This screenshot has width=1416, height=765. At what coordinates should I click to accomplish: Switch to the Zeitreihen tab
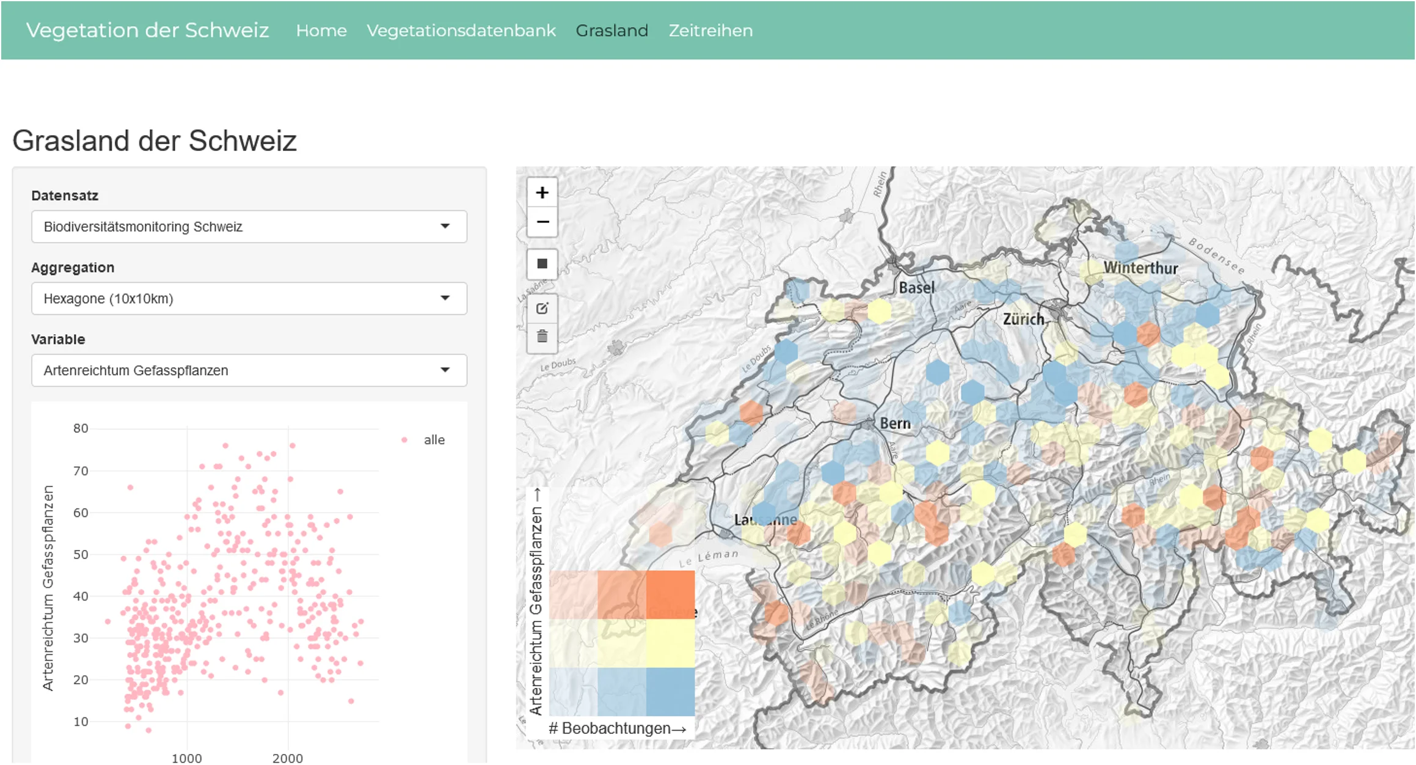710,31
